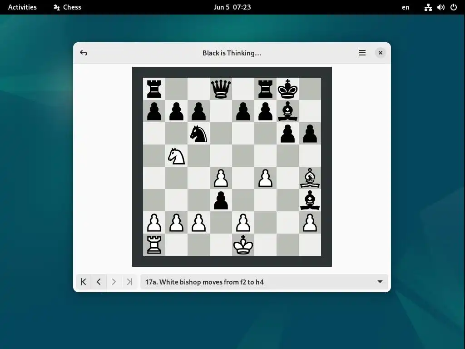Select the black bishop on h3

coord(310,200)
